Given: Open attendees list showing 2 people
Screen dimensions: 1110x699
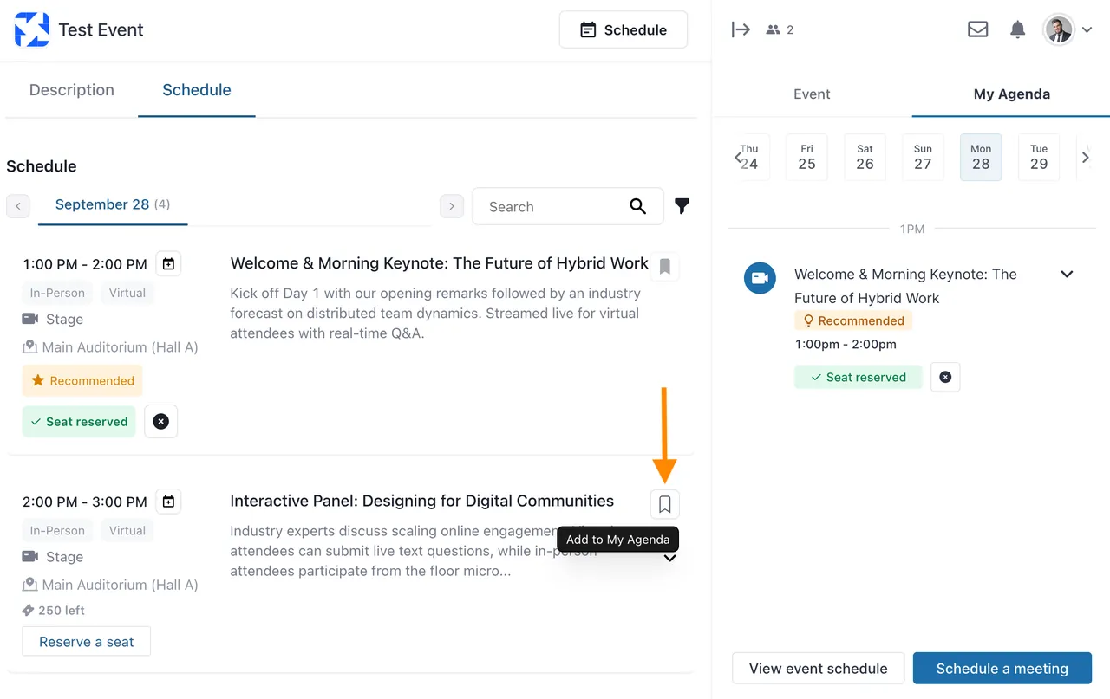Looking at the screenshot, I should 780,29.
